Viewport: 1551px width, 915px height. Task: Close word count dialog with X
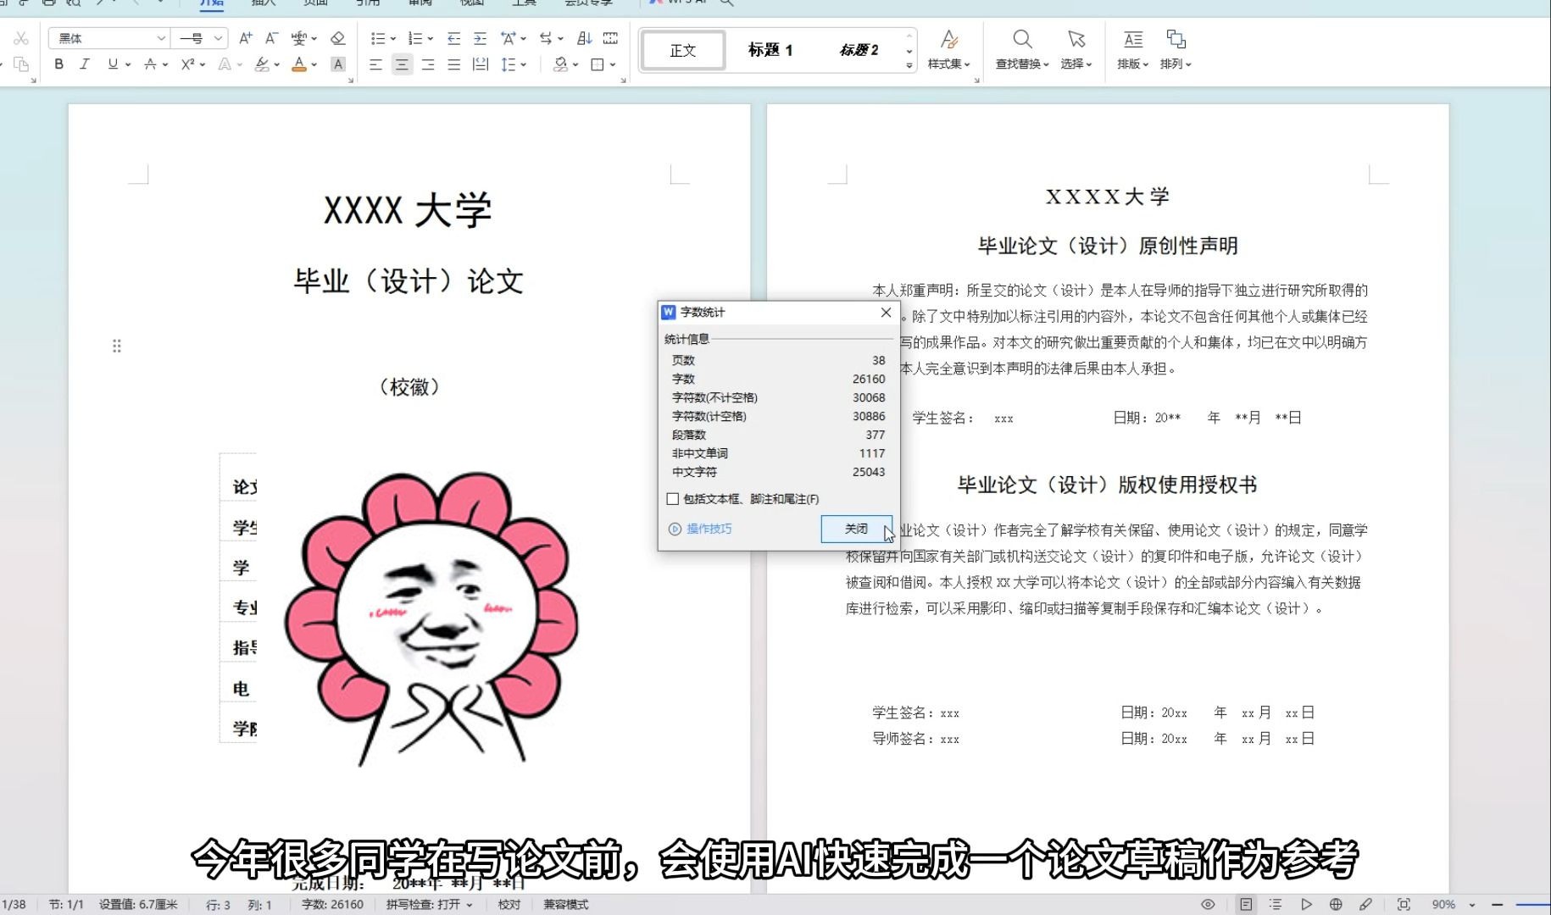[886, 313]
